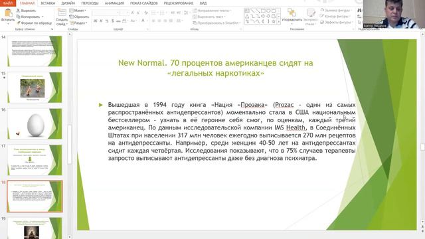Select slide 17 thumbnail
Viewport: 425px width, 239px height.
tap(35, 160)
